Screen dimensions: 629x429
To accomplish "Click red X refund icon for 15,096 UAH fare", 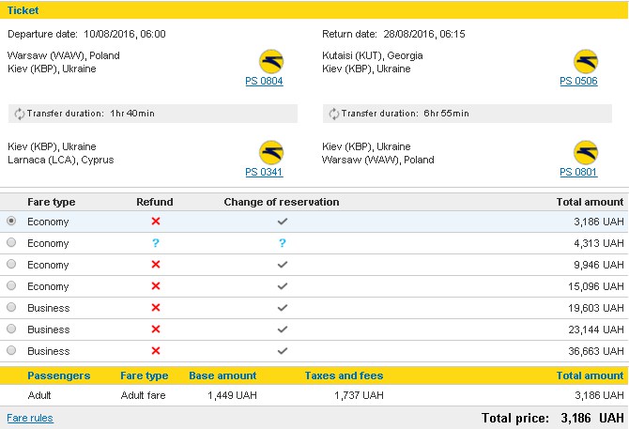I will point(156,286).
